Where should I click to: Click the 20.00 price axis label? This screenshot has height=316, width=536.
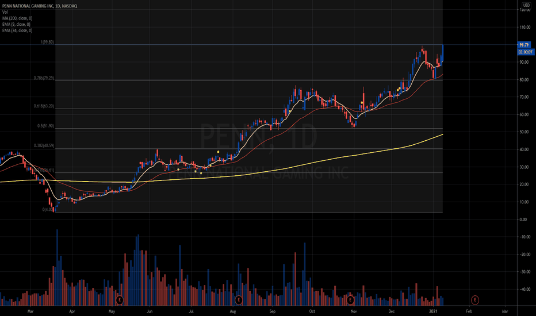[x=524, y=184]
